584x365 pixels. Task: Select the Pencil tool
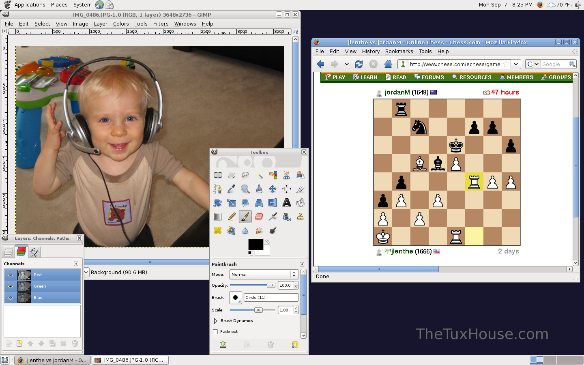click(x=232, y=217)
